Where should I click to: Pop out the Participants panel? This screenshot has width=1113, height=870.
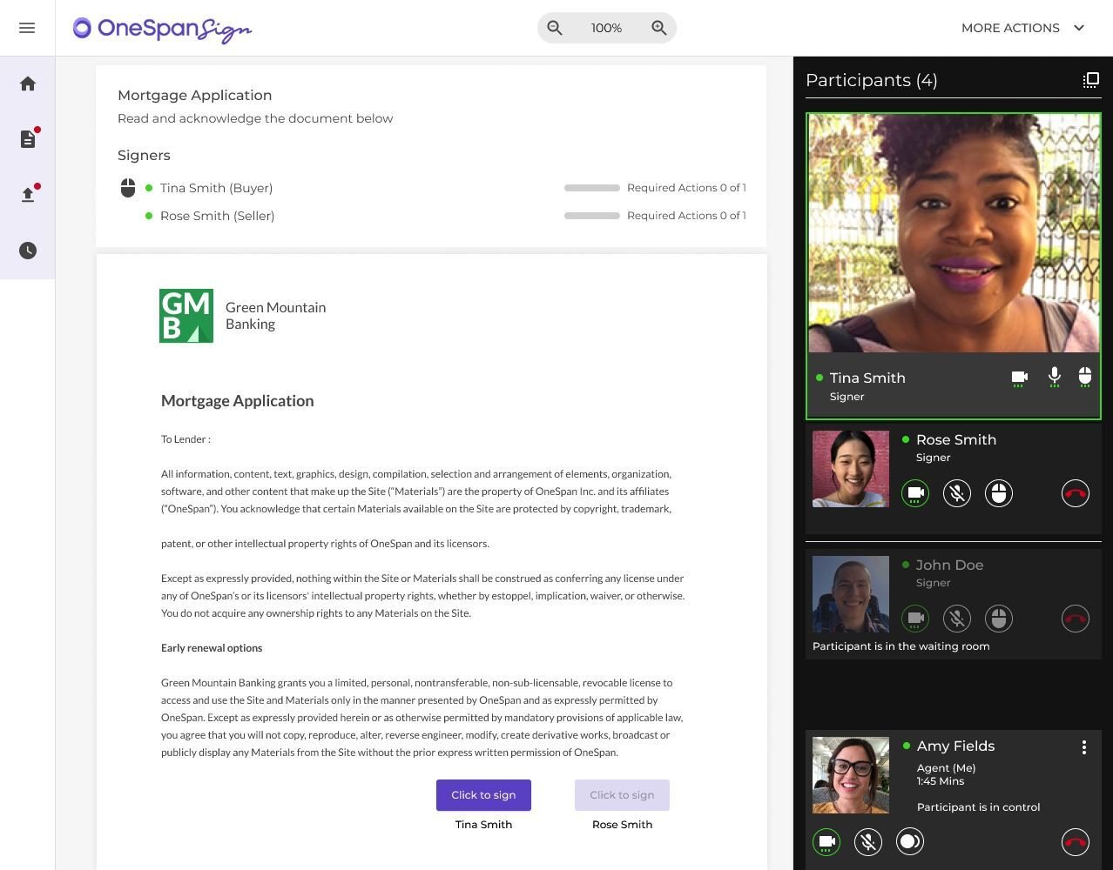tap(1090, 80)
